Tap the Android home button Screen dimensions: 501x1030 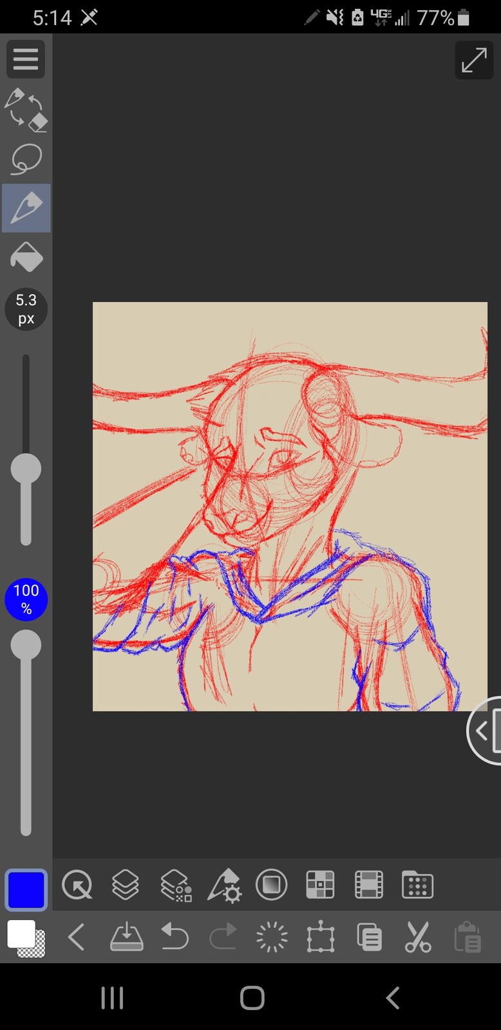[252, 998]
